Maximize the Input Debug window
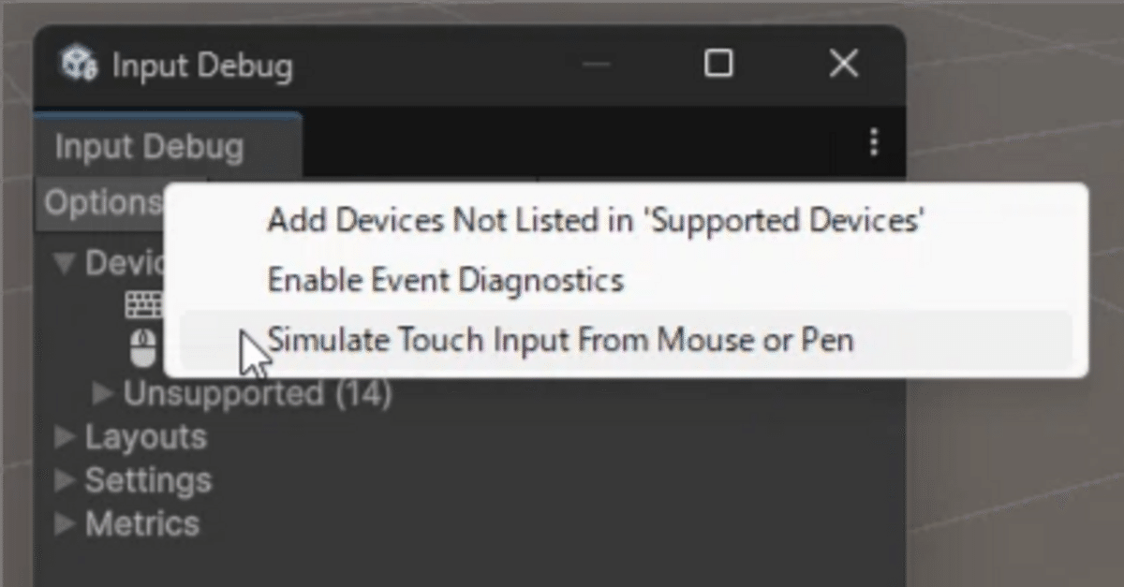The image size is (1124, 587). click(x=718, y=64)
